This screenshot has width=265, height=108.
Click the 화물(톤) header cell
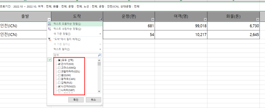tap(233, 16)
